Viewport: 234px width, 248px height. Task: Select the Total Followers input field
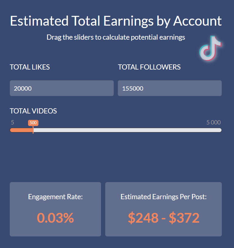170,88
